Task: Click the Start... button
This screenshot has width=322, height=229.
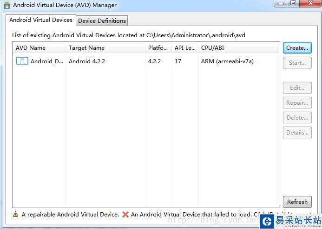Action: coord(297,63)
